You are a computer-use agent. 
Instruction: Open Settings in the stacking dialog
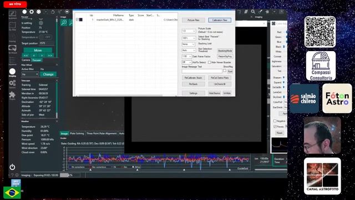tap(194, 93)
